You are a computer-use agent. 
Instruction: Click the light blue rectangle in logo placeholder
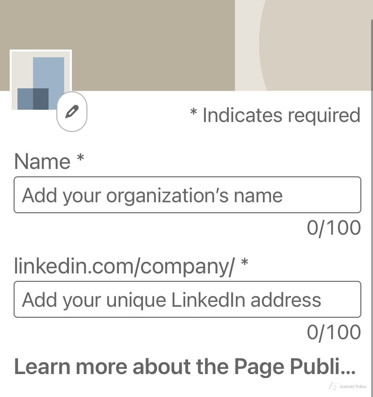(x=49, y=71)
